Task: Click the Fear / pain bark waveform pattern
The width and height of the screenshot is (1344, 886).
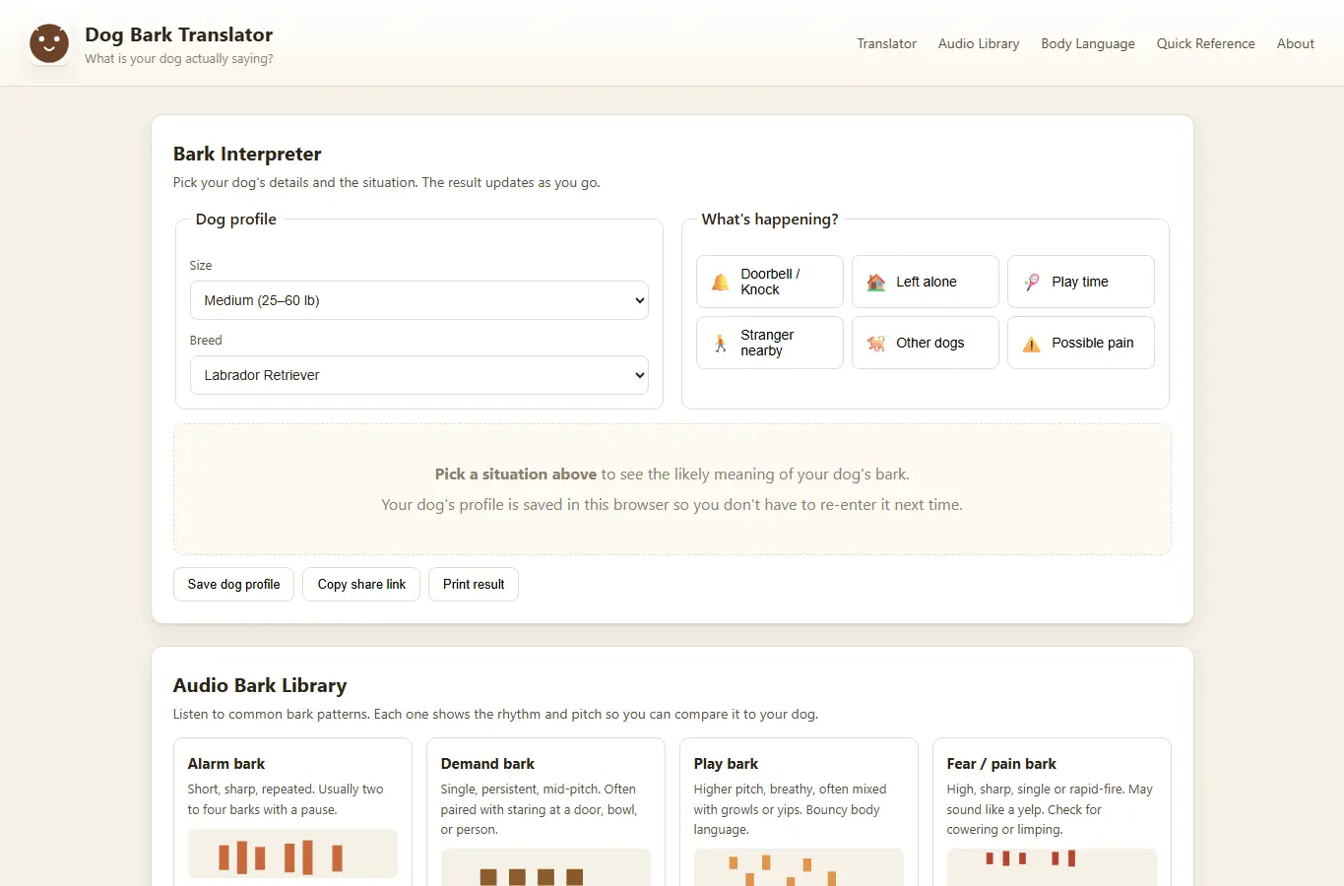Action: pyautogui.click(x=1052, y=868)
